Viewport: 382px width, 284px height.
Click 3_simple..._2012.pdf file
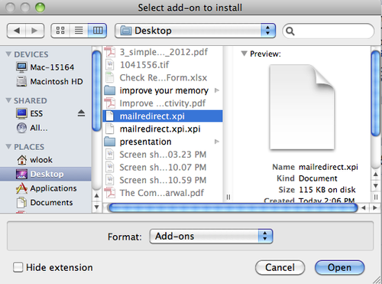click(x=163, y=52)
